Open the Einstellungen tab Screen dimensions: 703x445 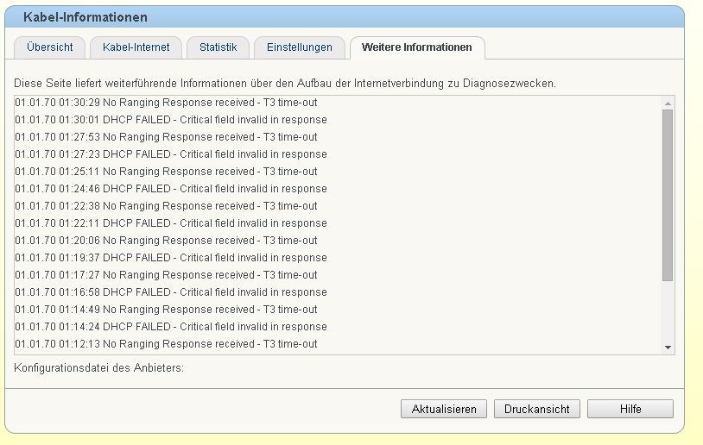click(x=299, y=47)
